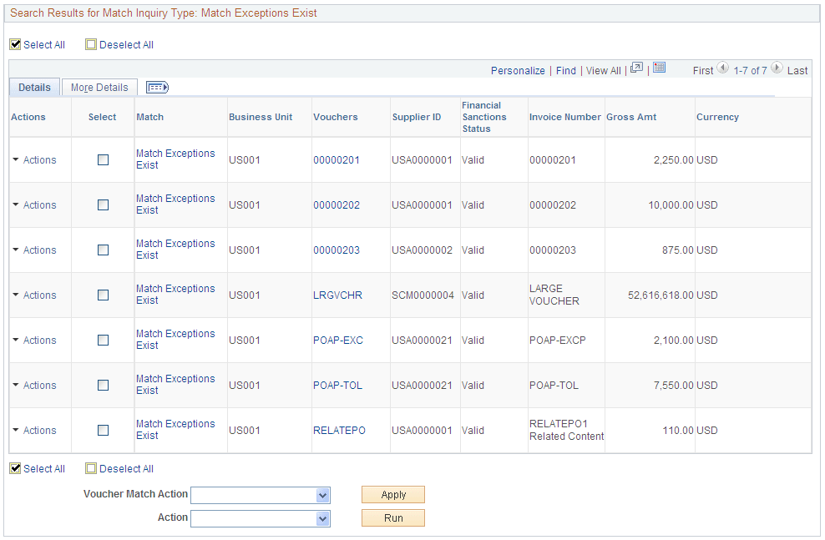Switch to the More Details tab
Screen dimensions: 825x540
click(x=99, y=87)
